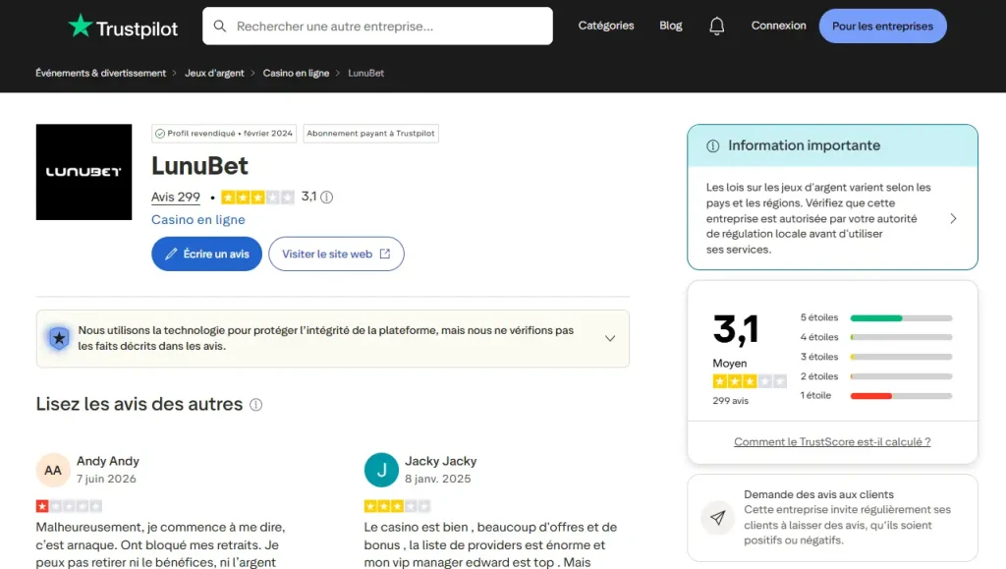This screenshot has width=1006, height=569.
Task: Filter reviews by 3 étoiles row
Action: (x=875, y=357)
